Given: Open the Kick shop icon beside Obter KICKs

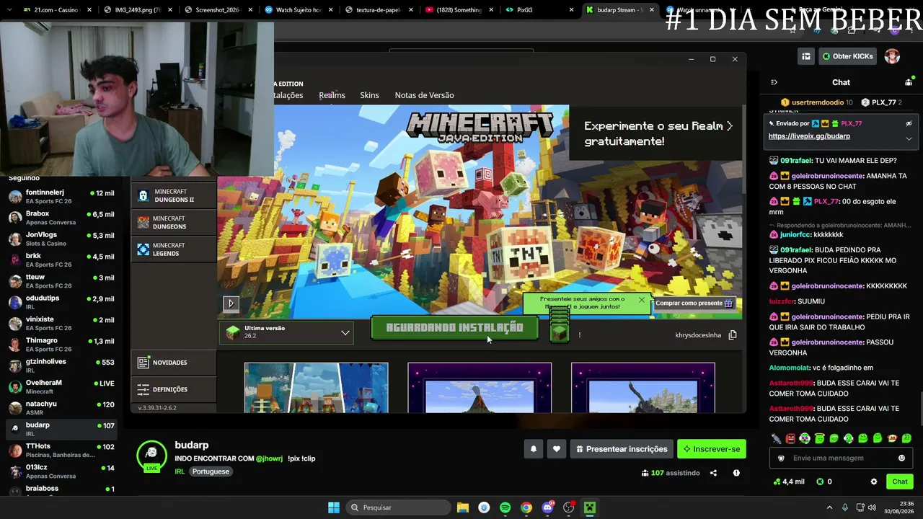Looking at the screenshot, I should point(806,56).
